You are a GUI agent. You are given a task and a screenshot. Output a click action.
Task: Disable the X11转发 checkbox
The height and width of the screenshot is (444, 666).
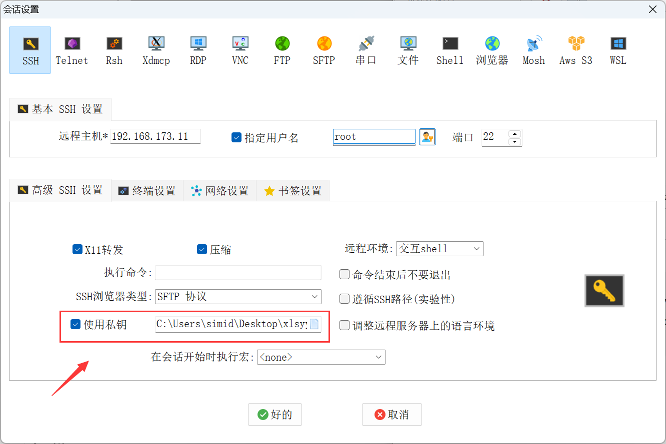point(77,250)
